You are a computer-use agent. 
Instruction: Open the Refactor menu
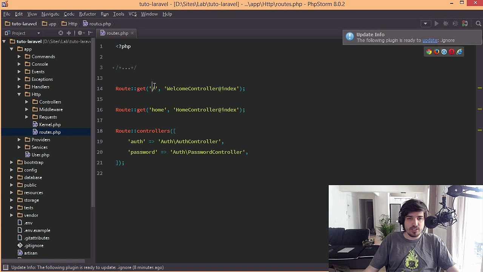(x=87, y=14)
